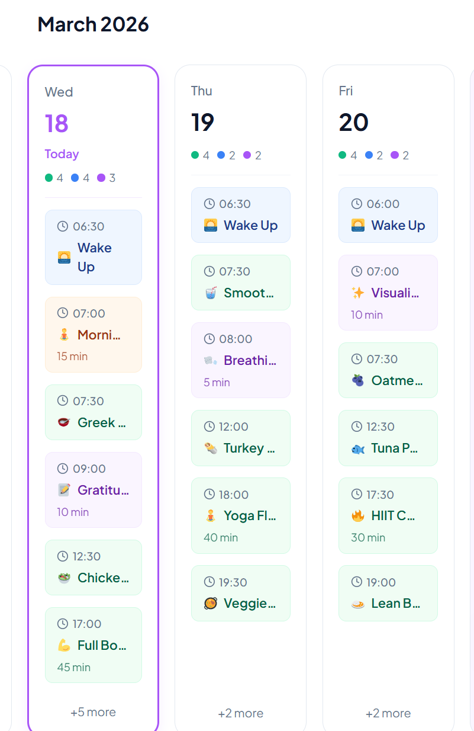Click the Today label under Wednesday 18
The width and height of the screenshot is (474, 731).
[x=61, y=154]
